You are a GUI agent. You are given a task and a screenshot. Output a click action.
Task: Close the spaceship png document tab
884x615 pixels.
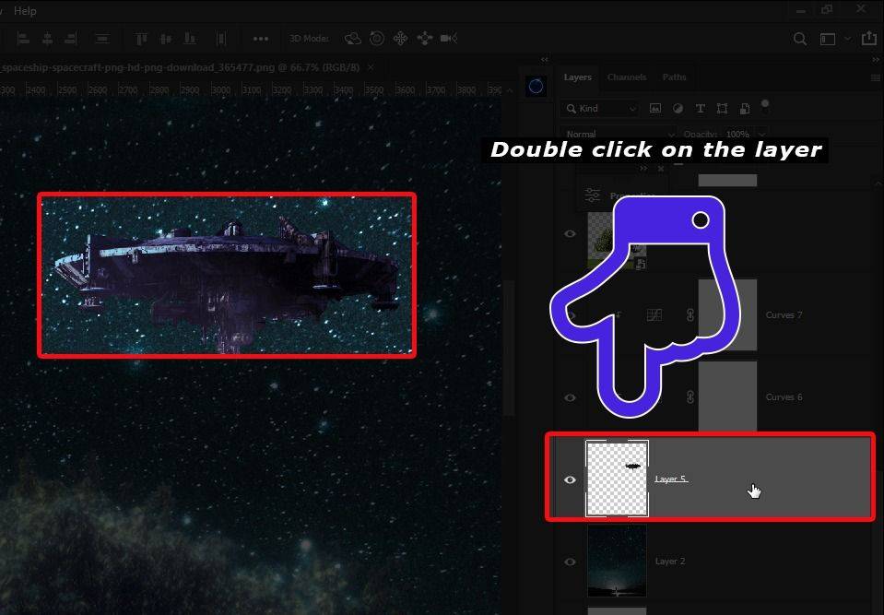[371, 67]
